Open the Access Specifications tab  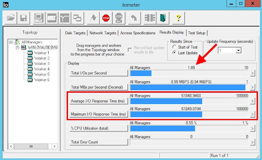click(138, 33)
